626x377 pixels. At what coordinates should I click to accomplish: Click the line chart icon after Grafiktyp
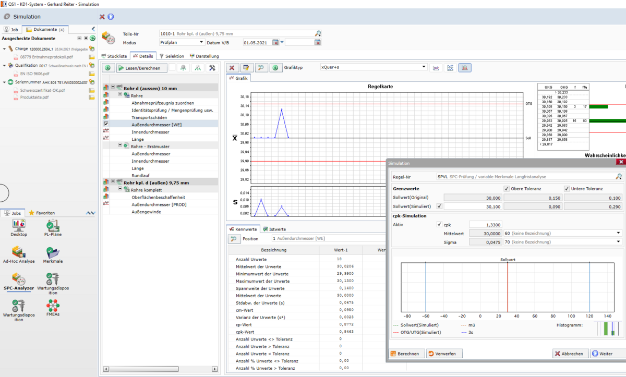[x=450, y=68]
